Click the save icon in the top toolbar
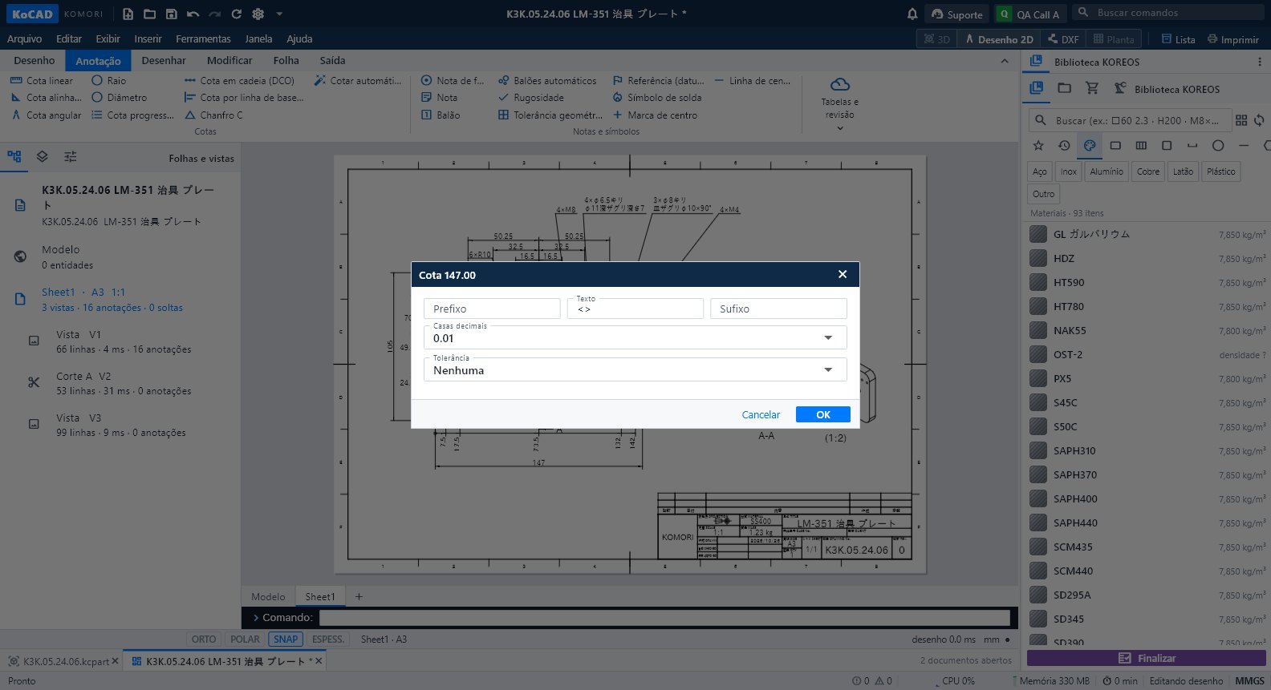This screenshot has height=690, width=1271. coord(171,14)
